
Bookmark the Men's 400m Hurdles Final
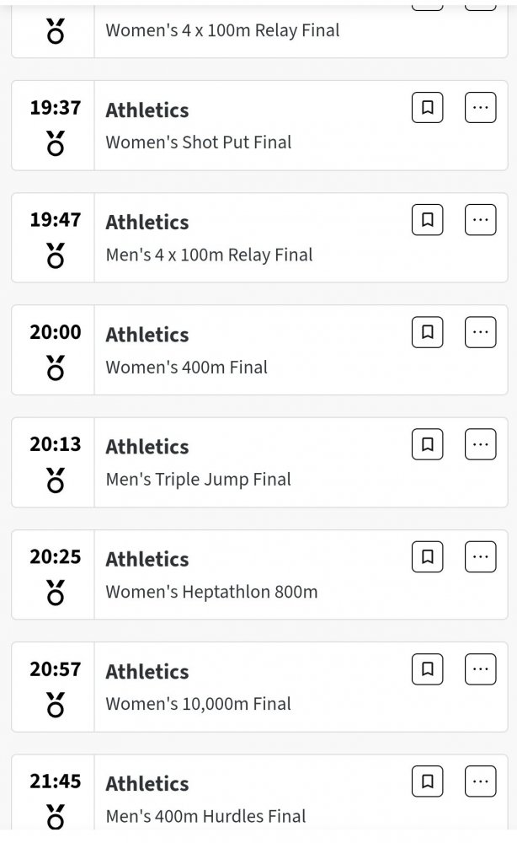[428, 781]
